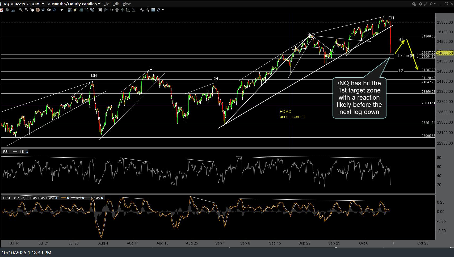The width and height of the screenshot is (454, 257).
Task: Click the redo arrow icon
Action: pyautogui.click(x=49, y=10)
